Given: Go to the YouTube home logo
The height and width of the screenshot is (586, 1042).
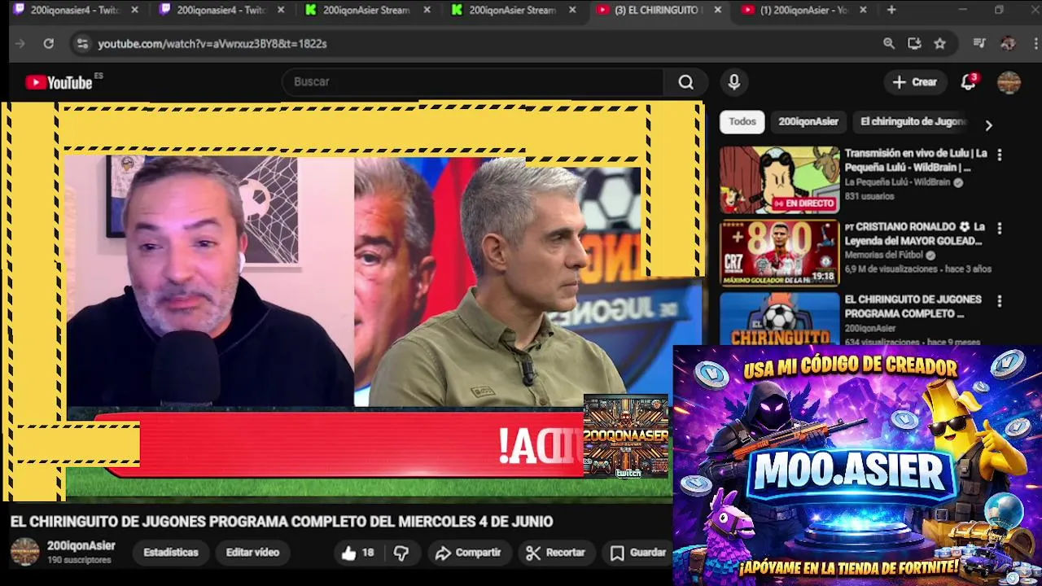Looking at the screenshot, I should 59,82.
